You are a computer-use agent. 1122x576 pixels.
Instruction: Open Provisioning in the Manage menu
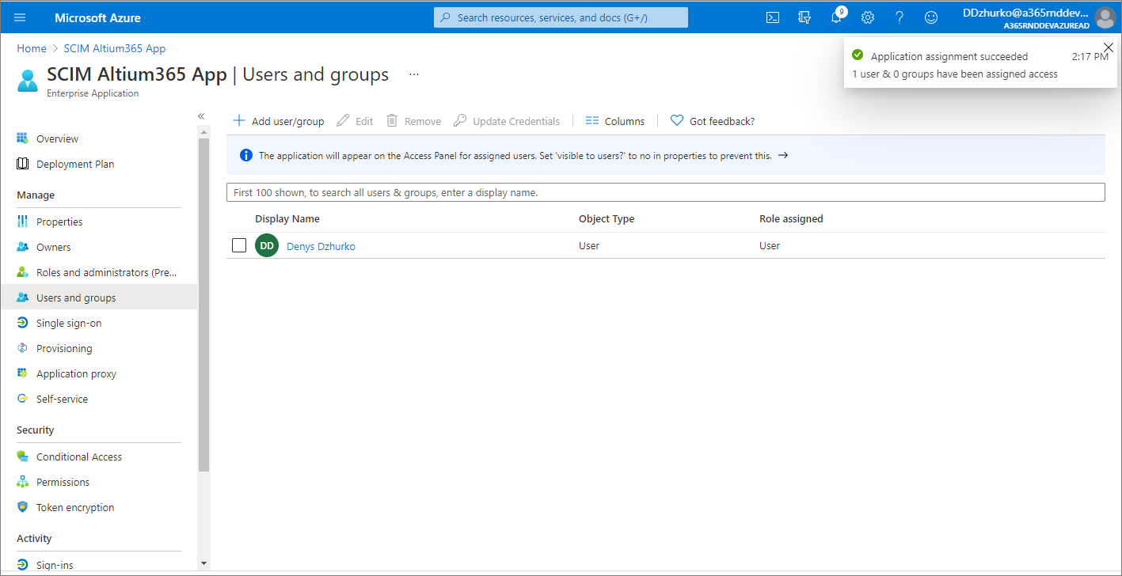(x=63, y=348)
